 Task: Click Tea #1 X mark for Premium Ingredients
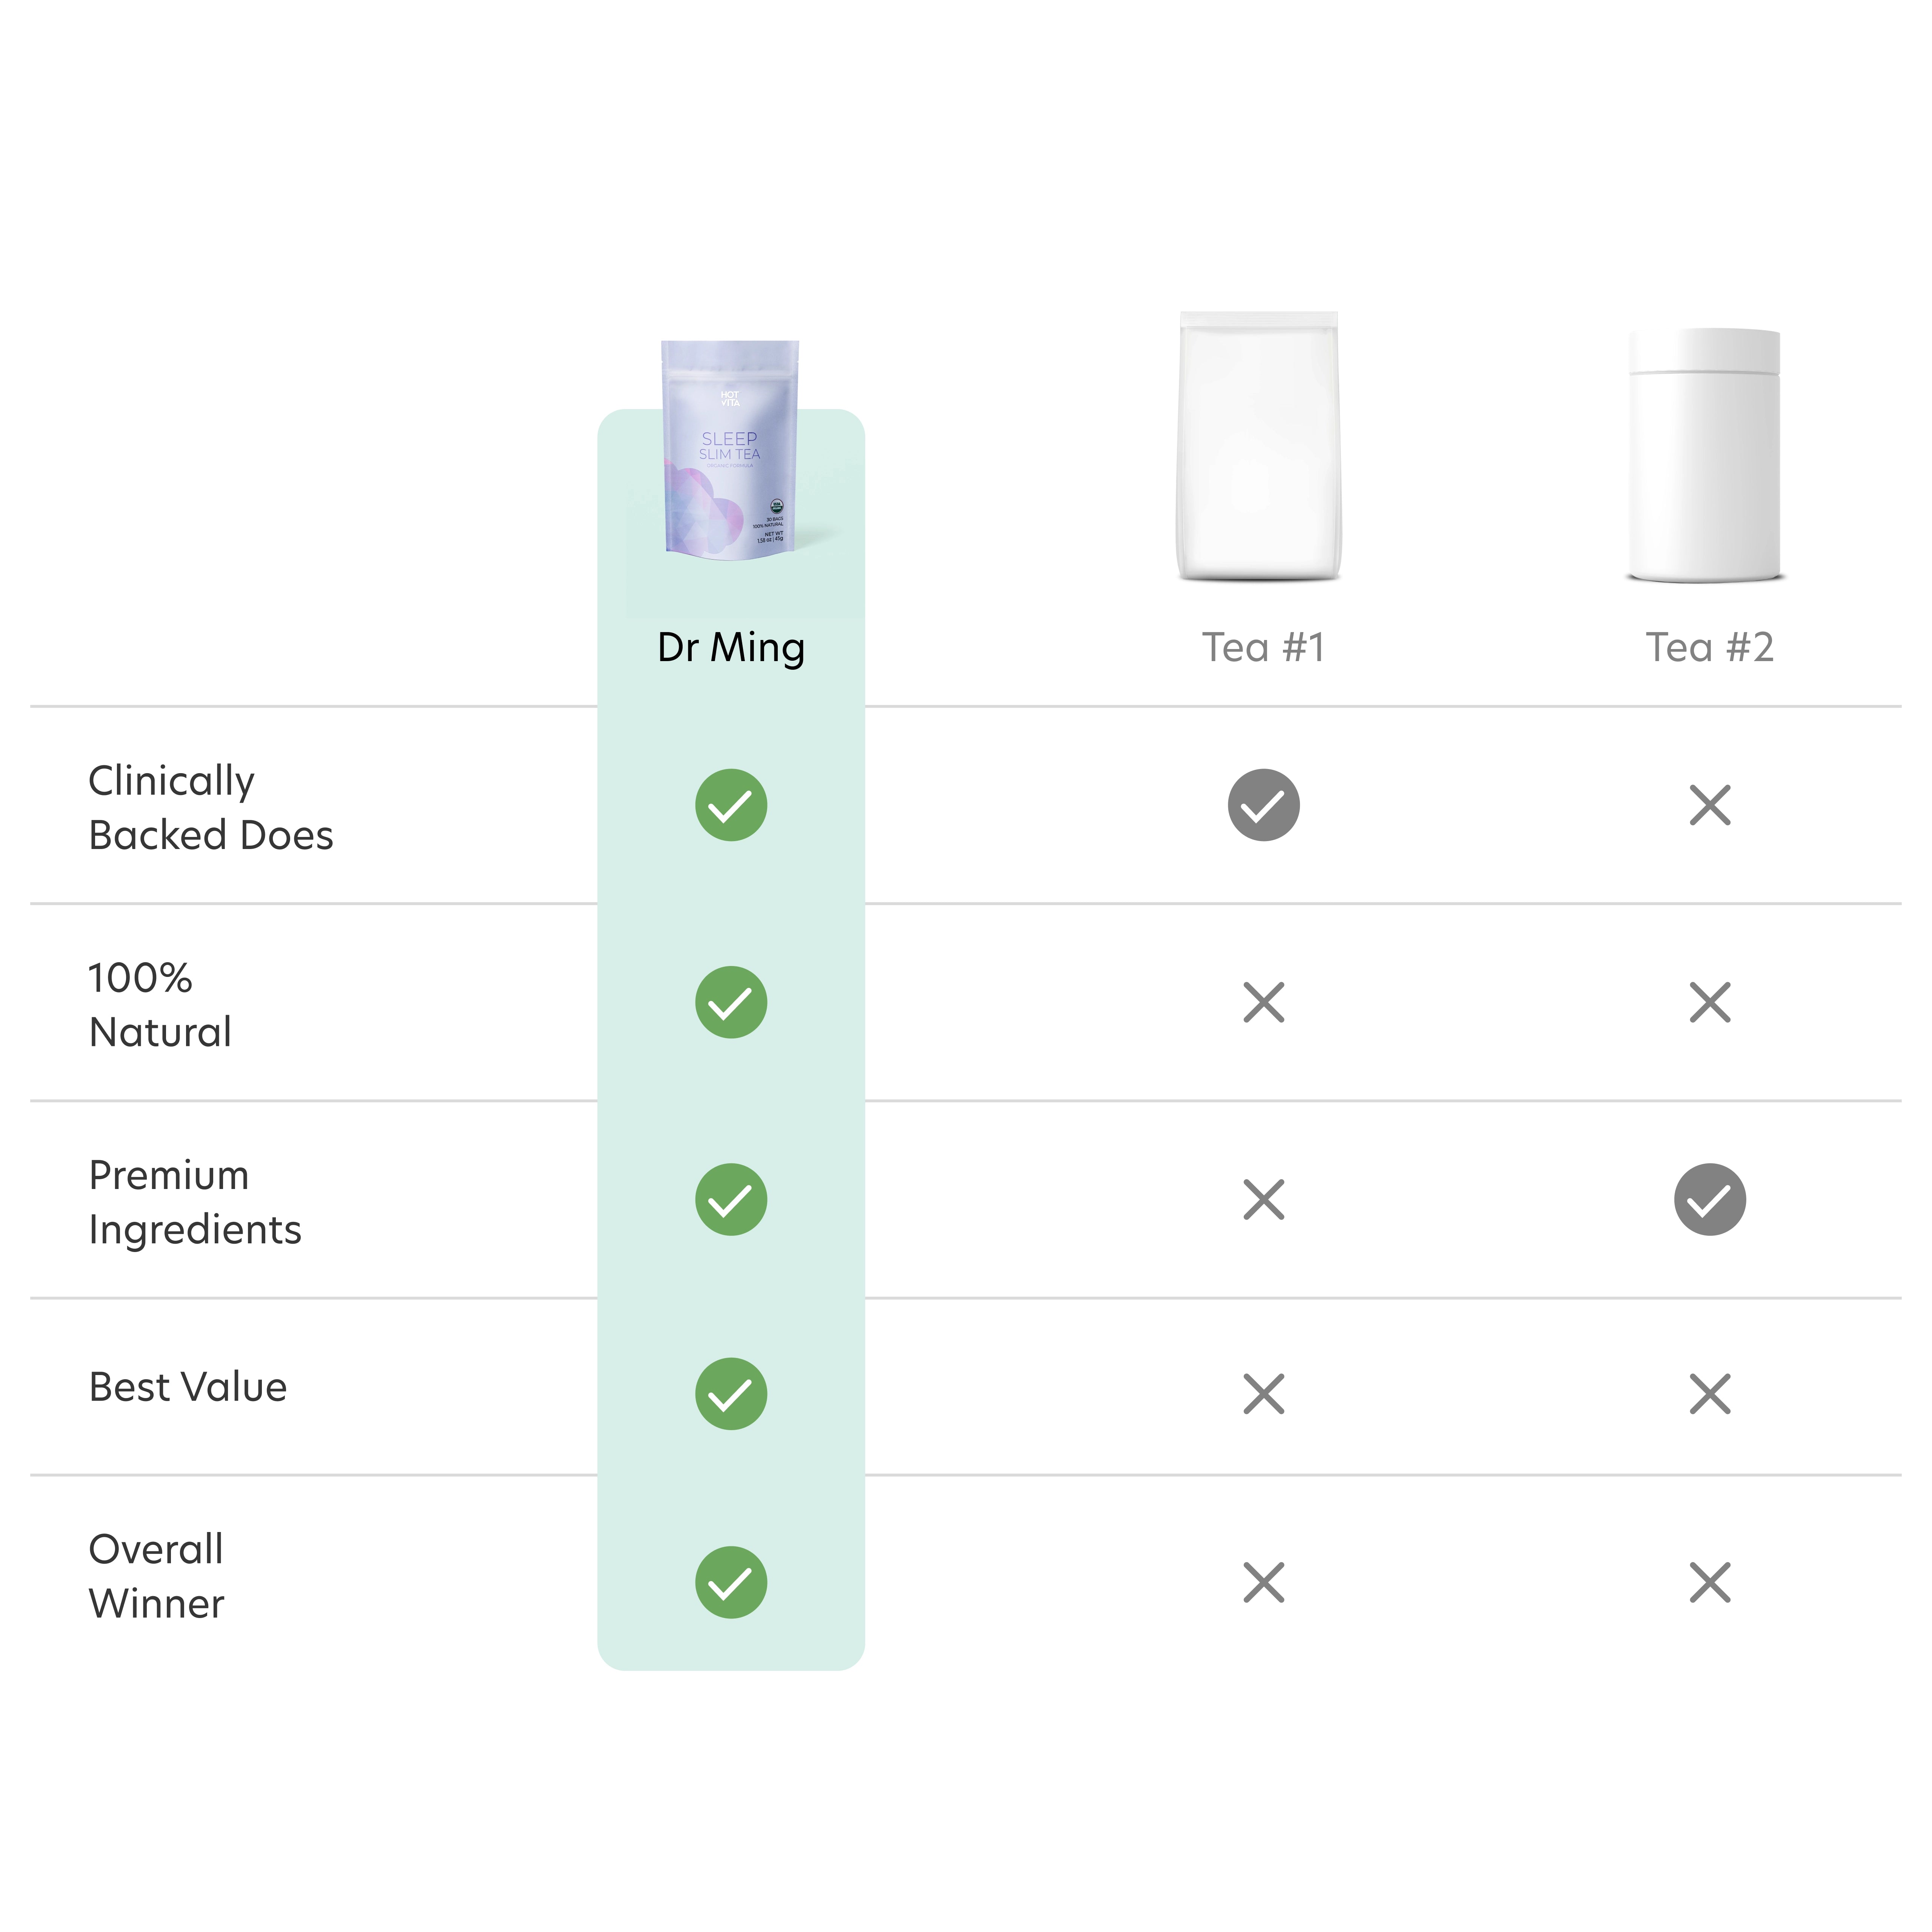1264,1199
